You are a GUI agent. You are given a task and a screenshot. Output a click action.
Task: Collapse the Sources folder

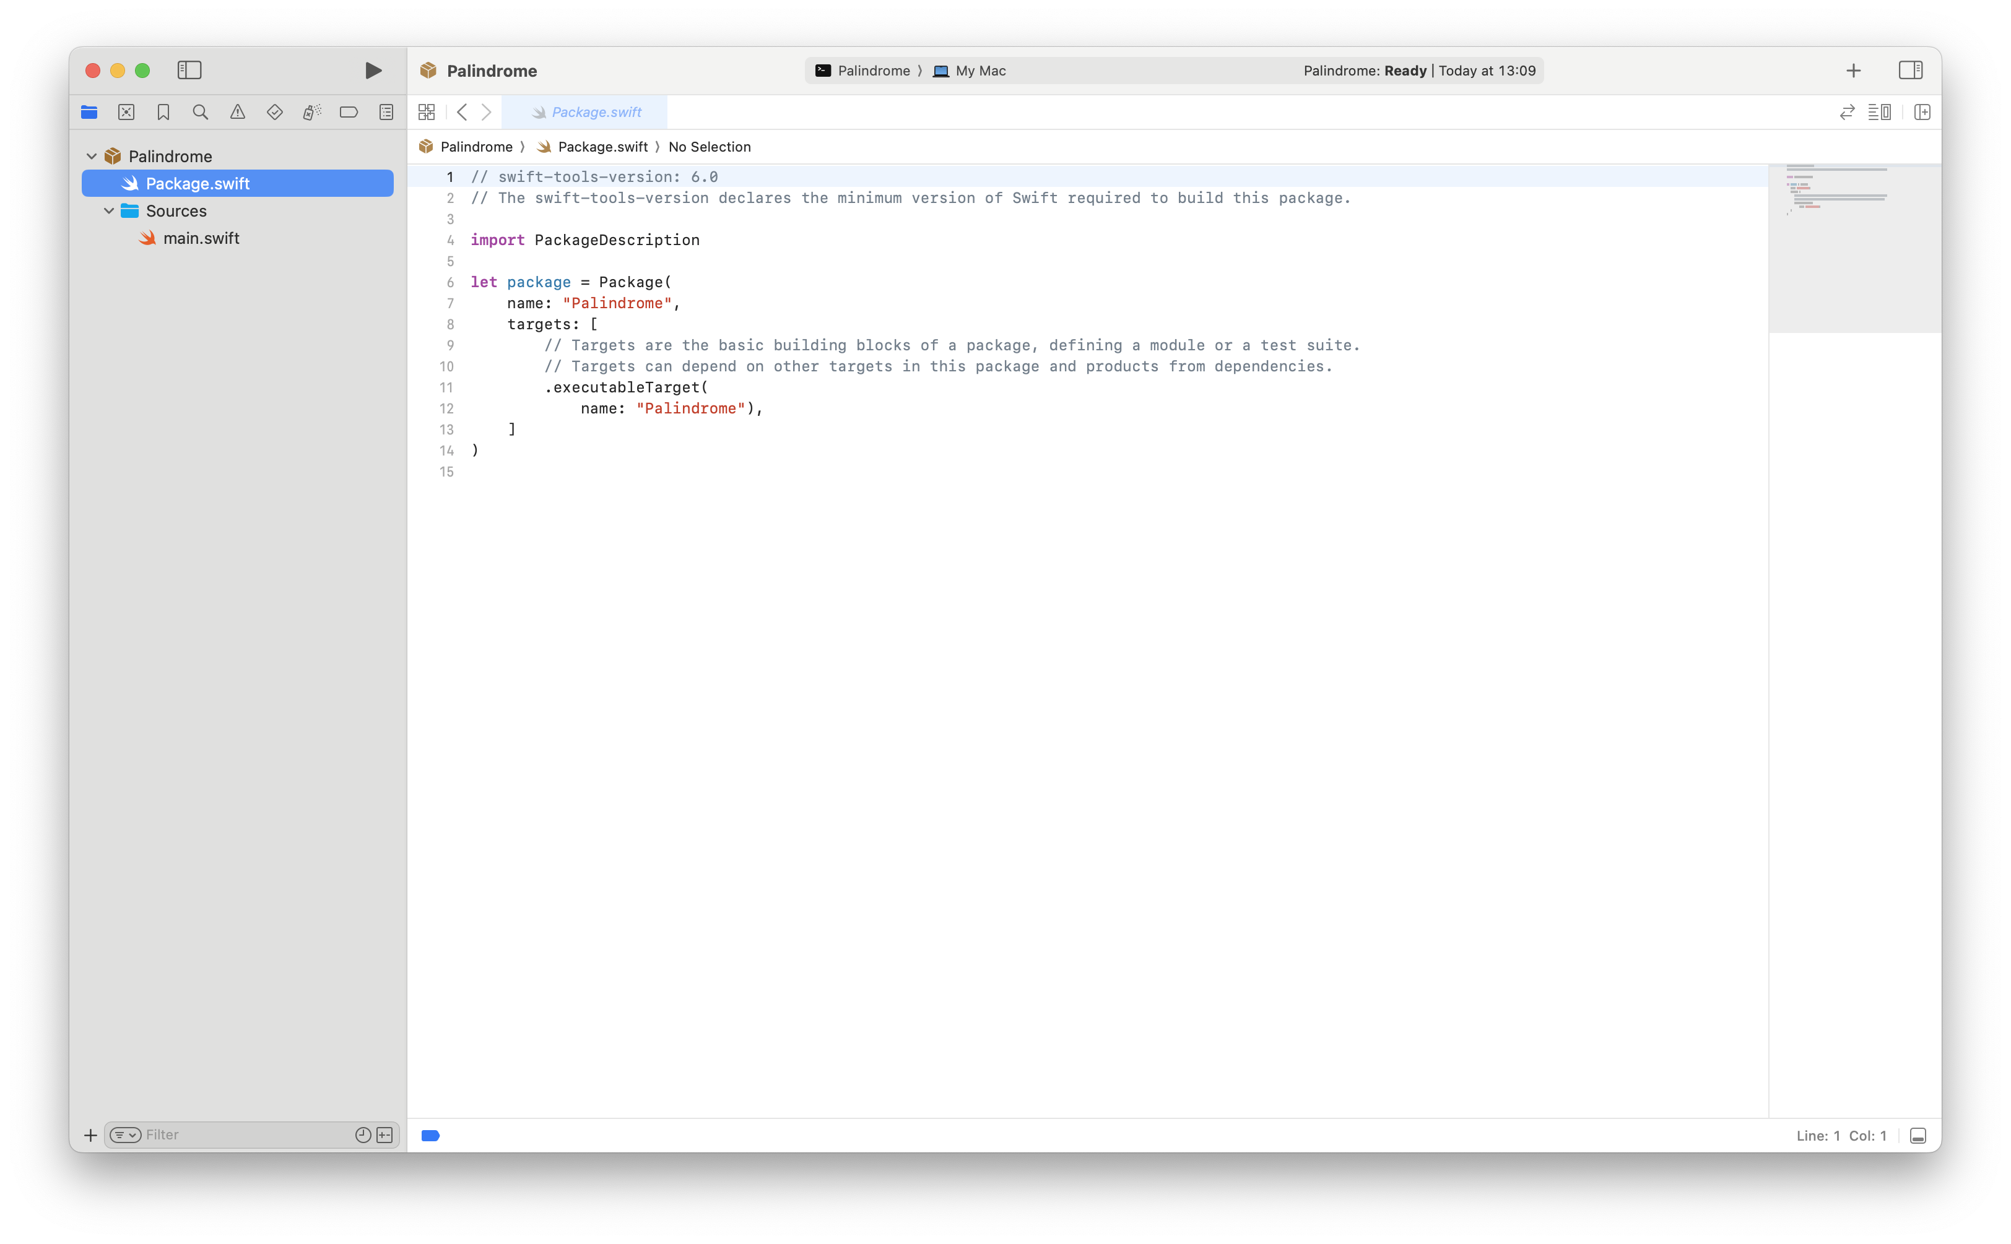108,210
